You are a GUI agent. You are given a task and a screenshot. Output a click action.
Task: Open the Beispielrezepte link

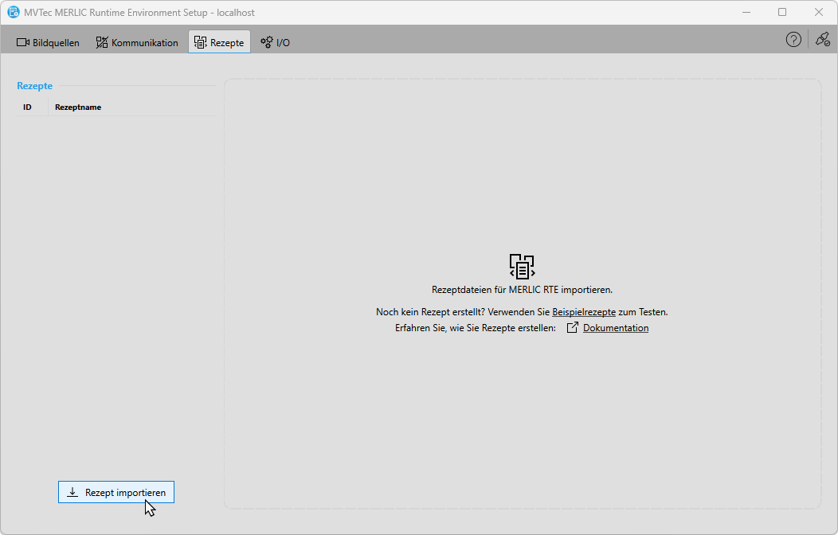tap(583, 312)
